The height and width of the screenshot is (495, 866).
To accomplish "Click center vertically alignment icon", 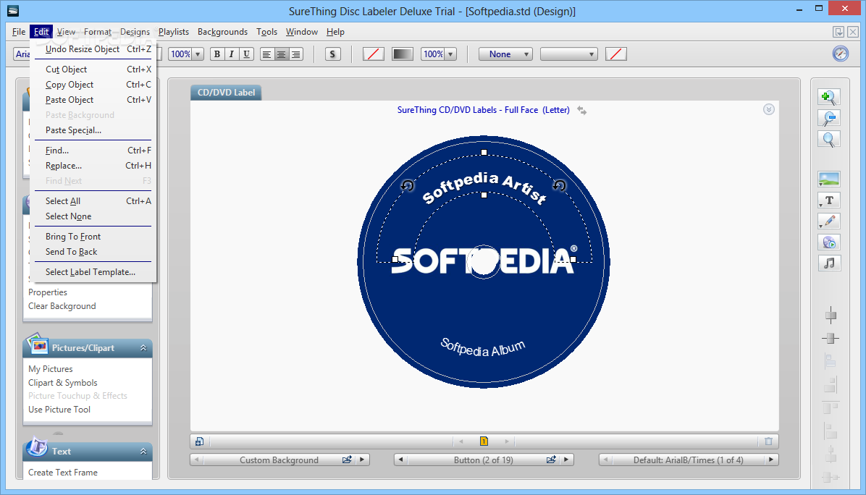I will (831, 338).
